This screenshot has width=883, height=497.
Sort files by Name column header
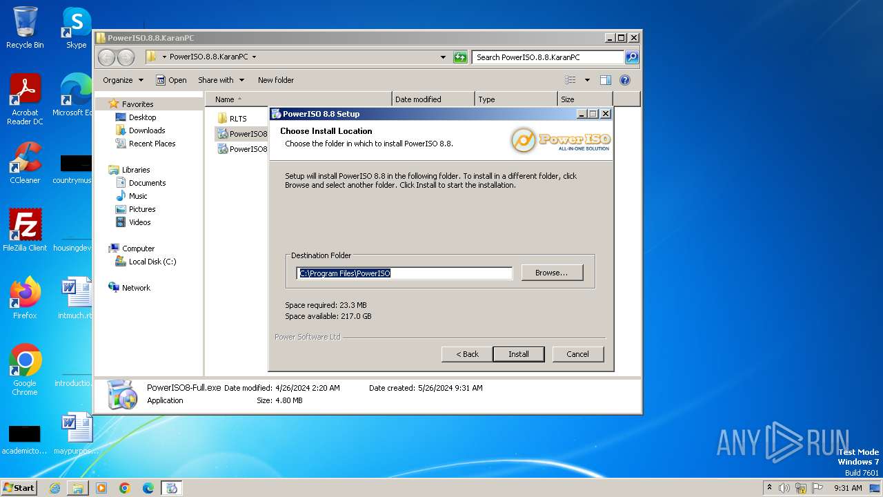(x=298, y=99)
